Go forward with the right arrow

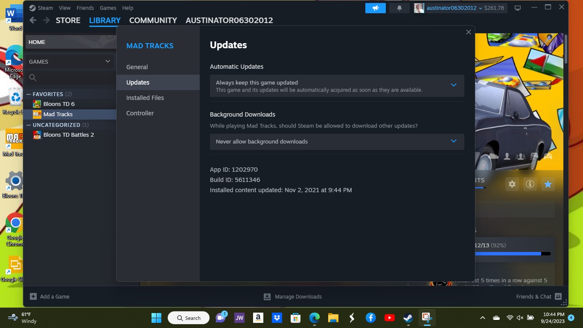click(x=47, y=20)
